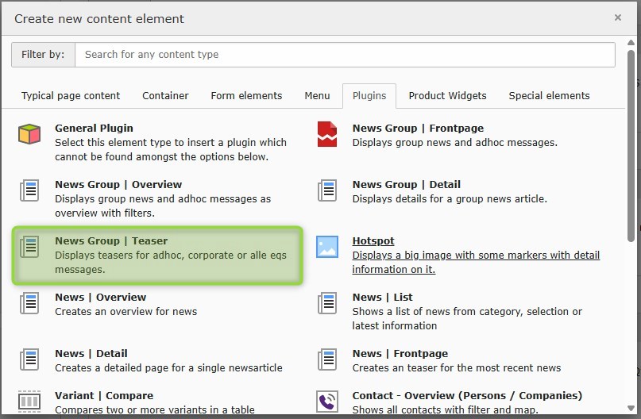This screenshot has width=641, height=419.
Task: Switch to the Typical page content tab
Action: tap(71, 96)
